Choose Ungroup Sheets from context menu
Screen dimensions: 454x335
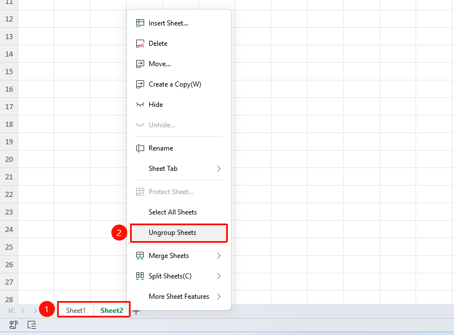[x=179, y=233]
